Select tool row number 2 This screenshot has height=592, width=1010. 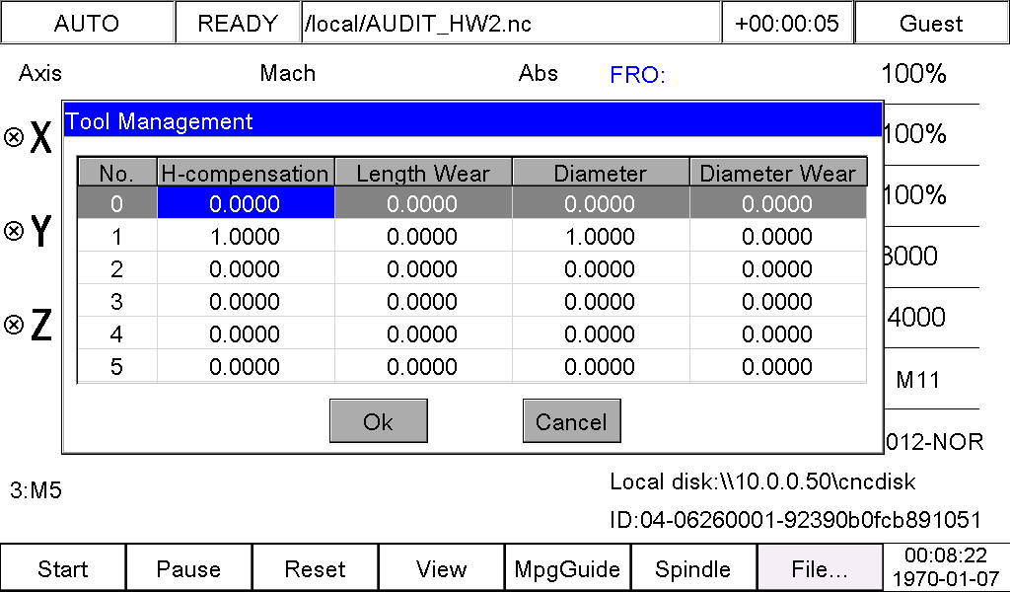(x=116, y=268)
